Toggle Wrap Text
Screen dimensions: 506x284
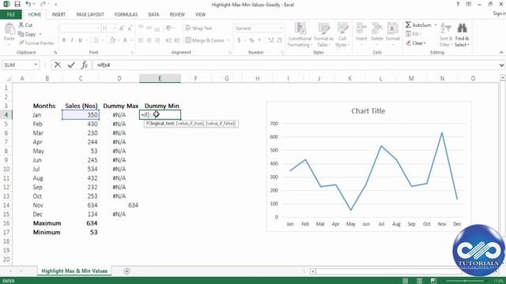point(198,28)
